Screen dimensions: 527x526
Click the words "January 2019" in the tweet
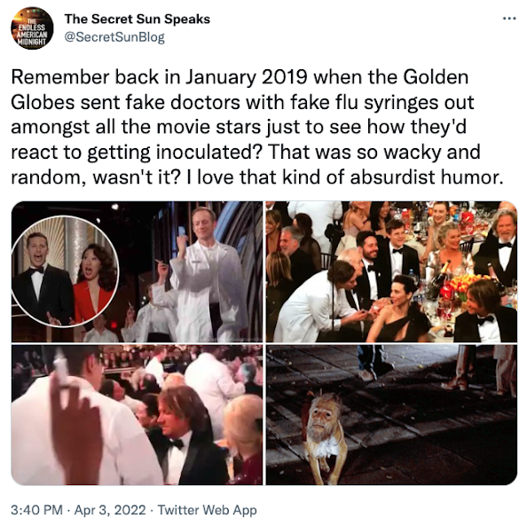pos(247,77)
